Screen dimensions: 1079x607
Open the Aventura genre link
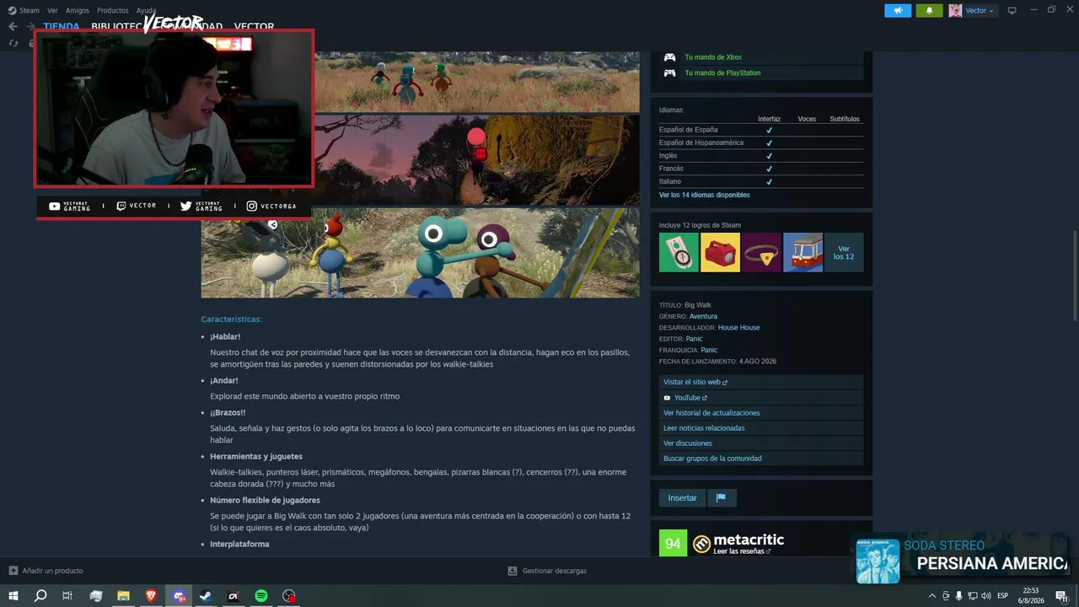point(703,316)
